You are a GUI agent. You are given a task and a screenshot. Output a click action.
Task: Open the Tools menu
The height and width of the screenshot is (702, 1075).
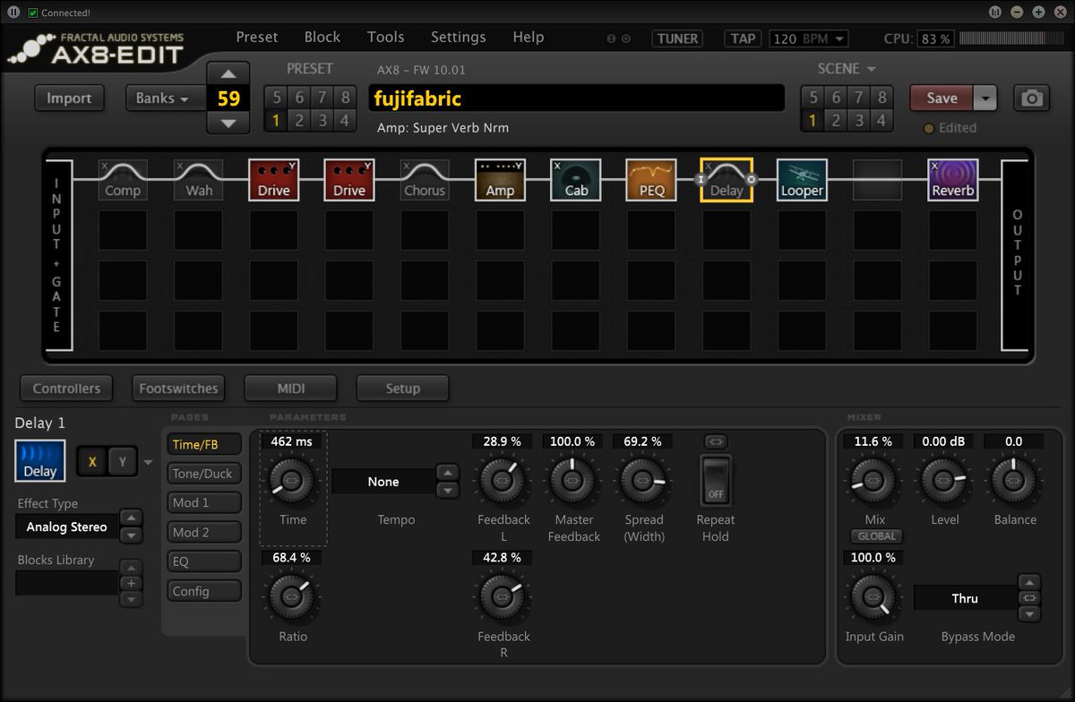click(x=386, y=38)
